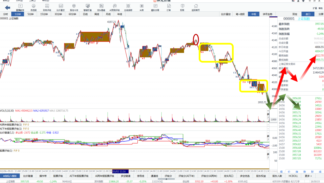The image size is (324, 183).
Task: Expand the 更多 indicator list
Action: click(x=308, y=176)
